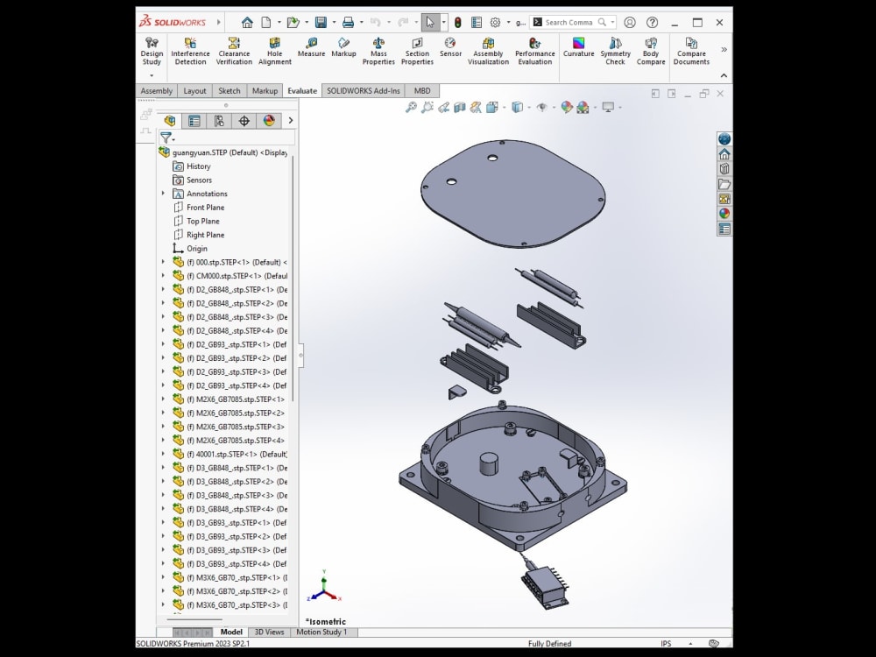The width and height of the screenshot is (876, 657).
Task: Click the Print icon
Action: (x=348, y=23)
